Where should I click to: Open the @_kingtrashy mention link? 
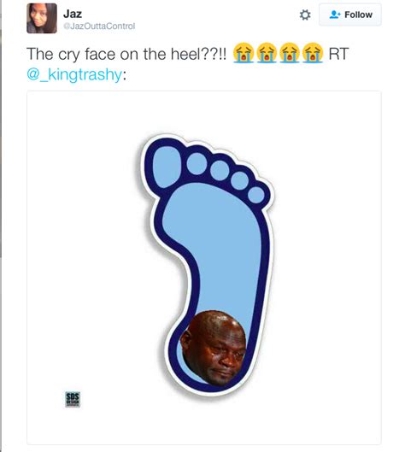[74, 74]
